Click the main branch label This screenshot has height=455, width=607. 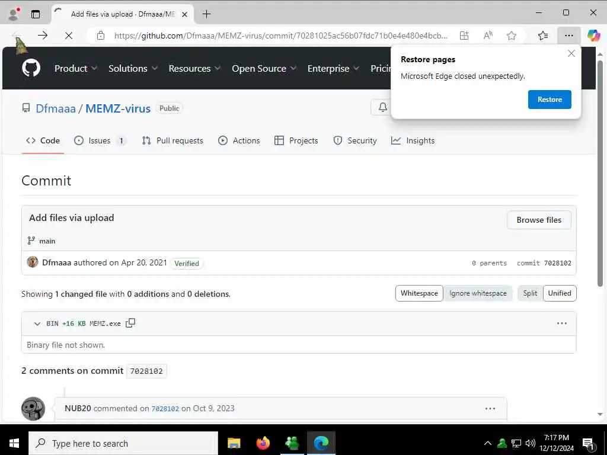47,241
